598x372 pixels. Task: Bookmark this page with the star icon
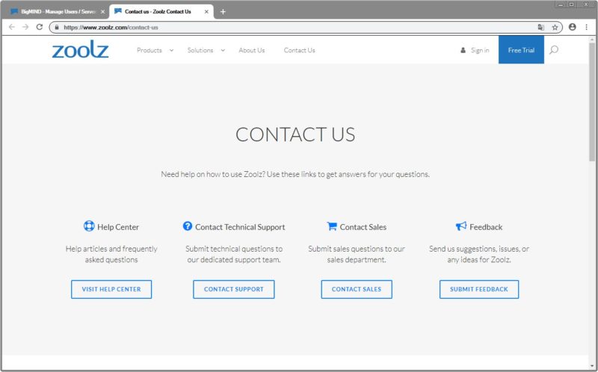pos(555,27)
